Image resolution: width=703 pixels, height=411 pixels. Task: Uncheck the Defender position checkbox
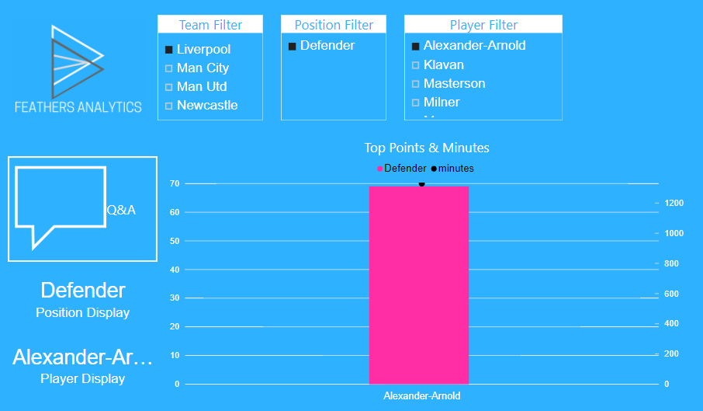click(x=293, y=46)
